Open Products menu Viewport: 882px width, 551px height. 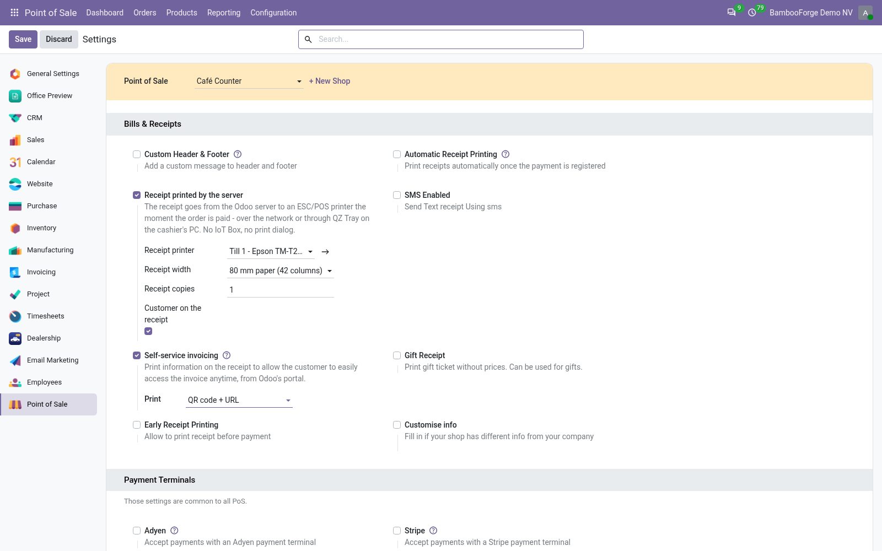(182, 13)
